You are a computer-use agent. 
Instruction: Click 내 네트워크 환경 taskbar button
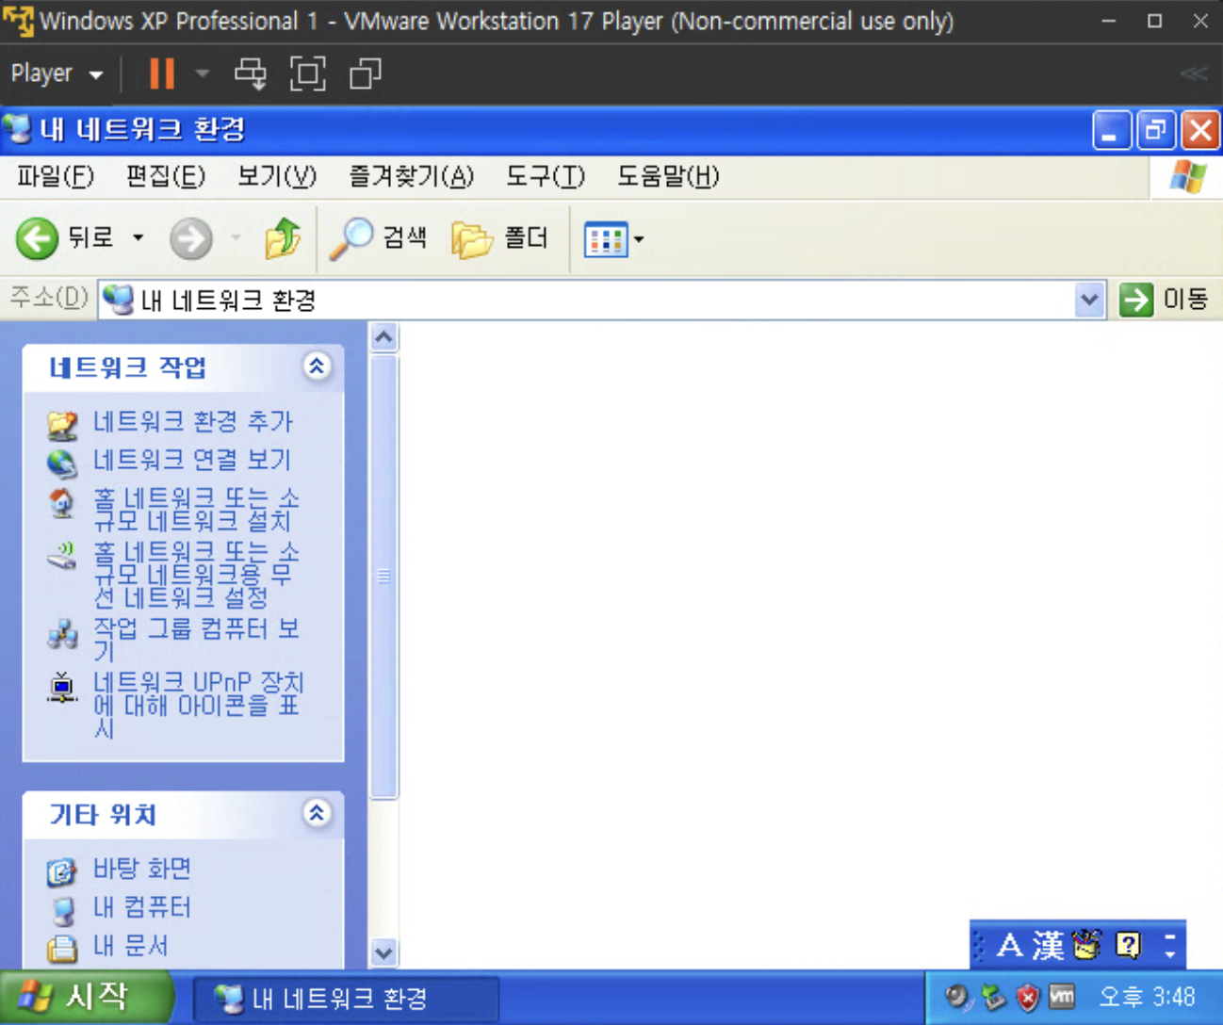(x=346, y=999)
